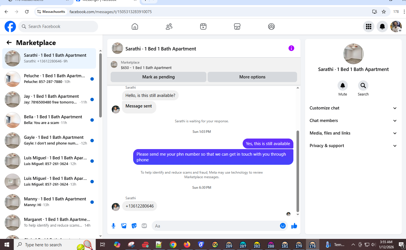The image size is (406, 250).
Task: Open Peluche conversation
Action: click(49, 79)
